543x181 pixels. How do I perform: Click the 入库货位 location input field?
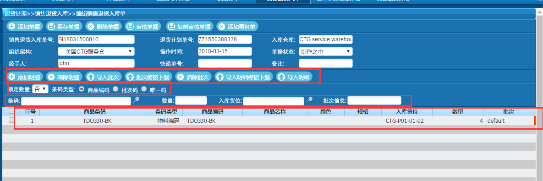click(x=273, y=101)
